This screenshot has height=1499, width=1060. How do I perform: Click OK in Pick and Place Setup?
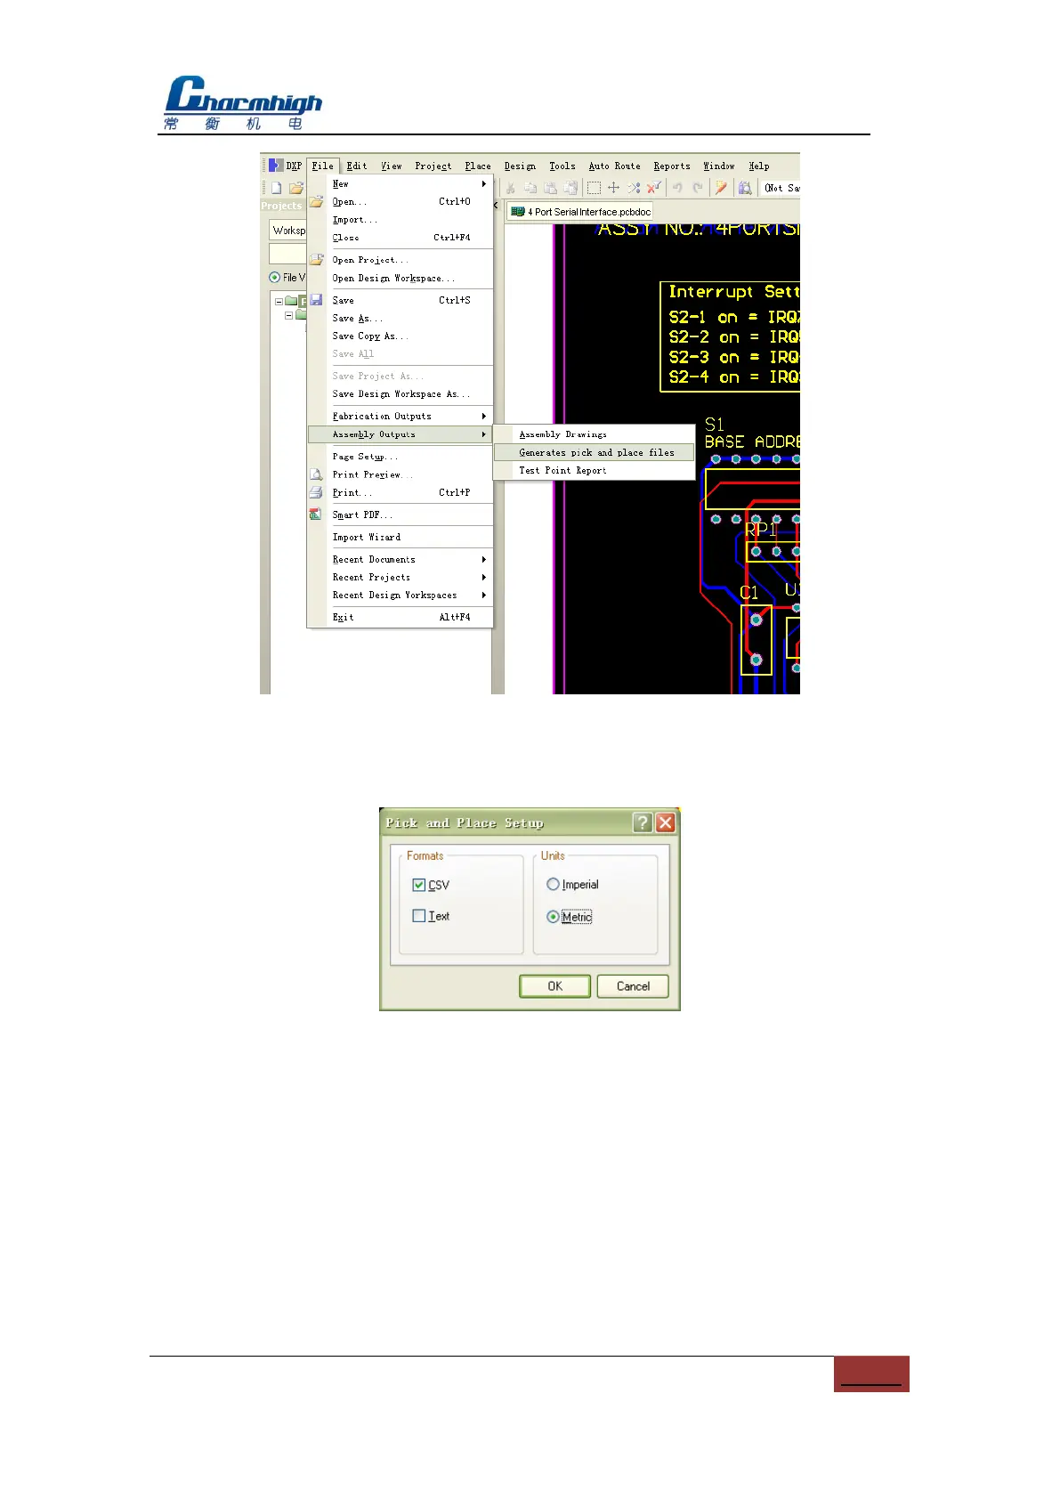[554, 986]
